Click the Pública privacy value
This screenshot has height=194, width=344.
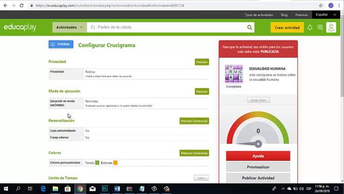pyautogui.click(x=90, y=72)
